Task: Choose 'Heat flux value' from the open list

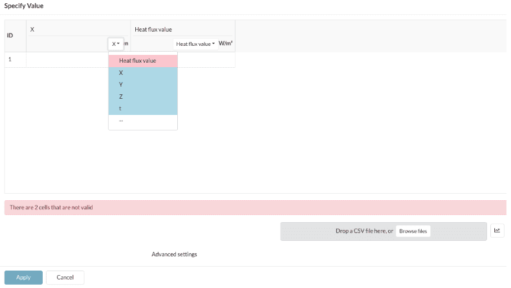Action: click(137, 61)
